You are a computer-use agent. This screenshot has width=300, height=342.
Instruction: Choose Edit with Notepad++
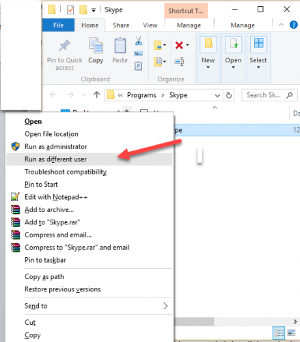(90, 197)
